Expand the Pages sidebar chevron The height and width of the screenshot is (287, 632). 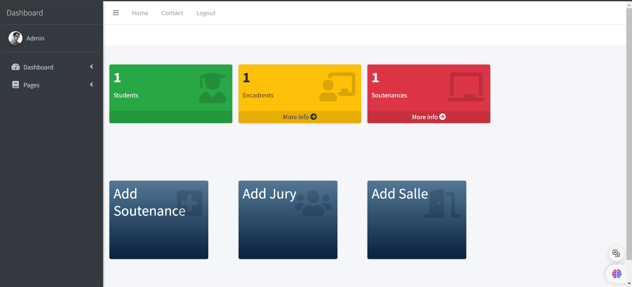click(x=92, y=85)
